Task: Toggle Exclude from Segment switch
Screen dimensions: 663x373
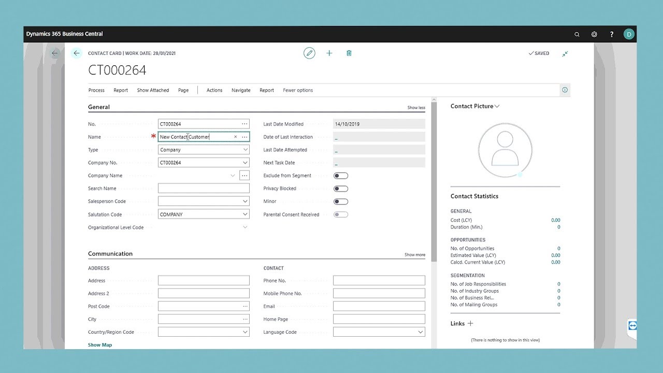Action: coord(341,176)
